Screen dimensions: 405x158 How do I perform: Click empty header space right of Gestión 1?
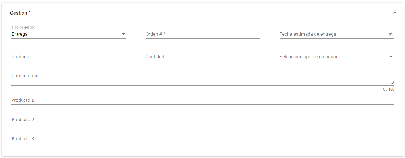tap(209, 13)
